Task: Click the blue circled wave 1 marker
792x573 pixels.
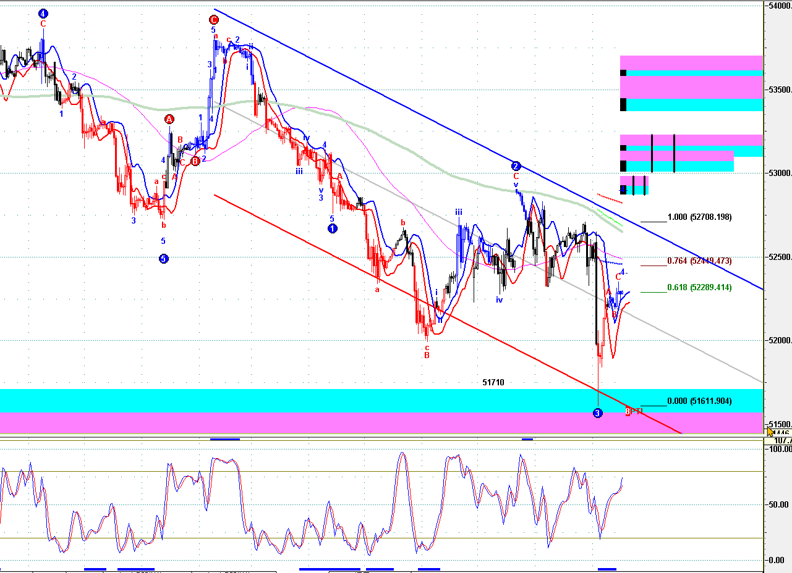Action: point(332,228)
